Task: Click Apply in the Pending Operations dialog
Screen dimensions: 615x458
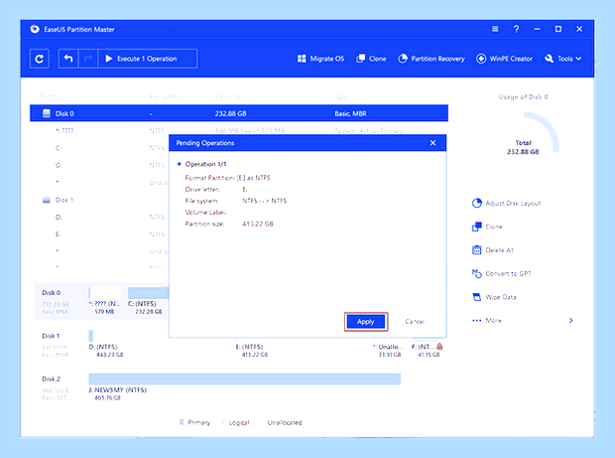Action: pos(366,322)
